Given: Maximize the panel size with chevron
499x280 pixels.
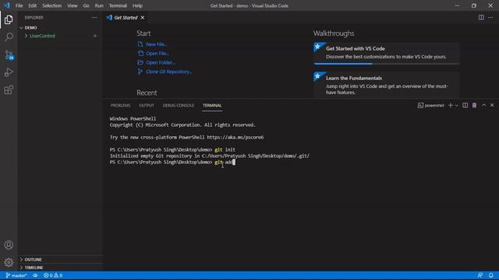Looking at the screenshot, I should pyautogui.click(x=483, y=105).
